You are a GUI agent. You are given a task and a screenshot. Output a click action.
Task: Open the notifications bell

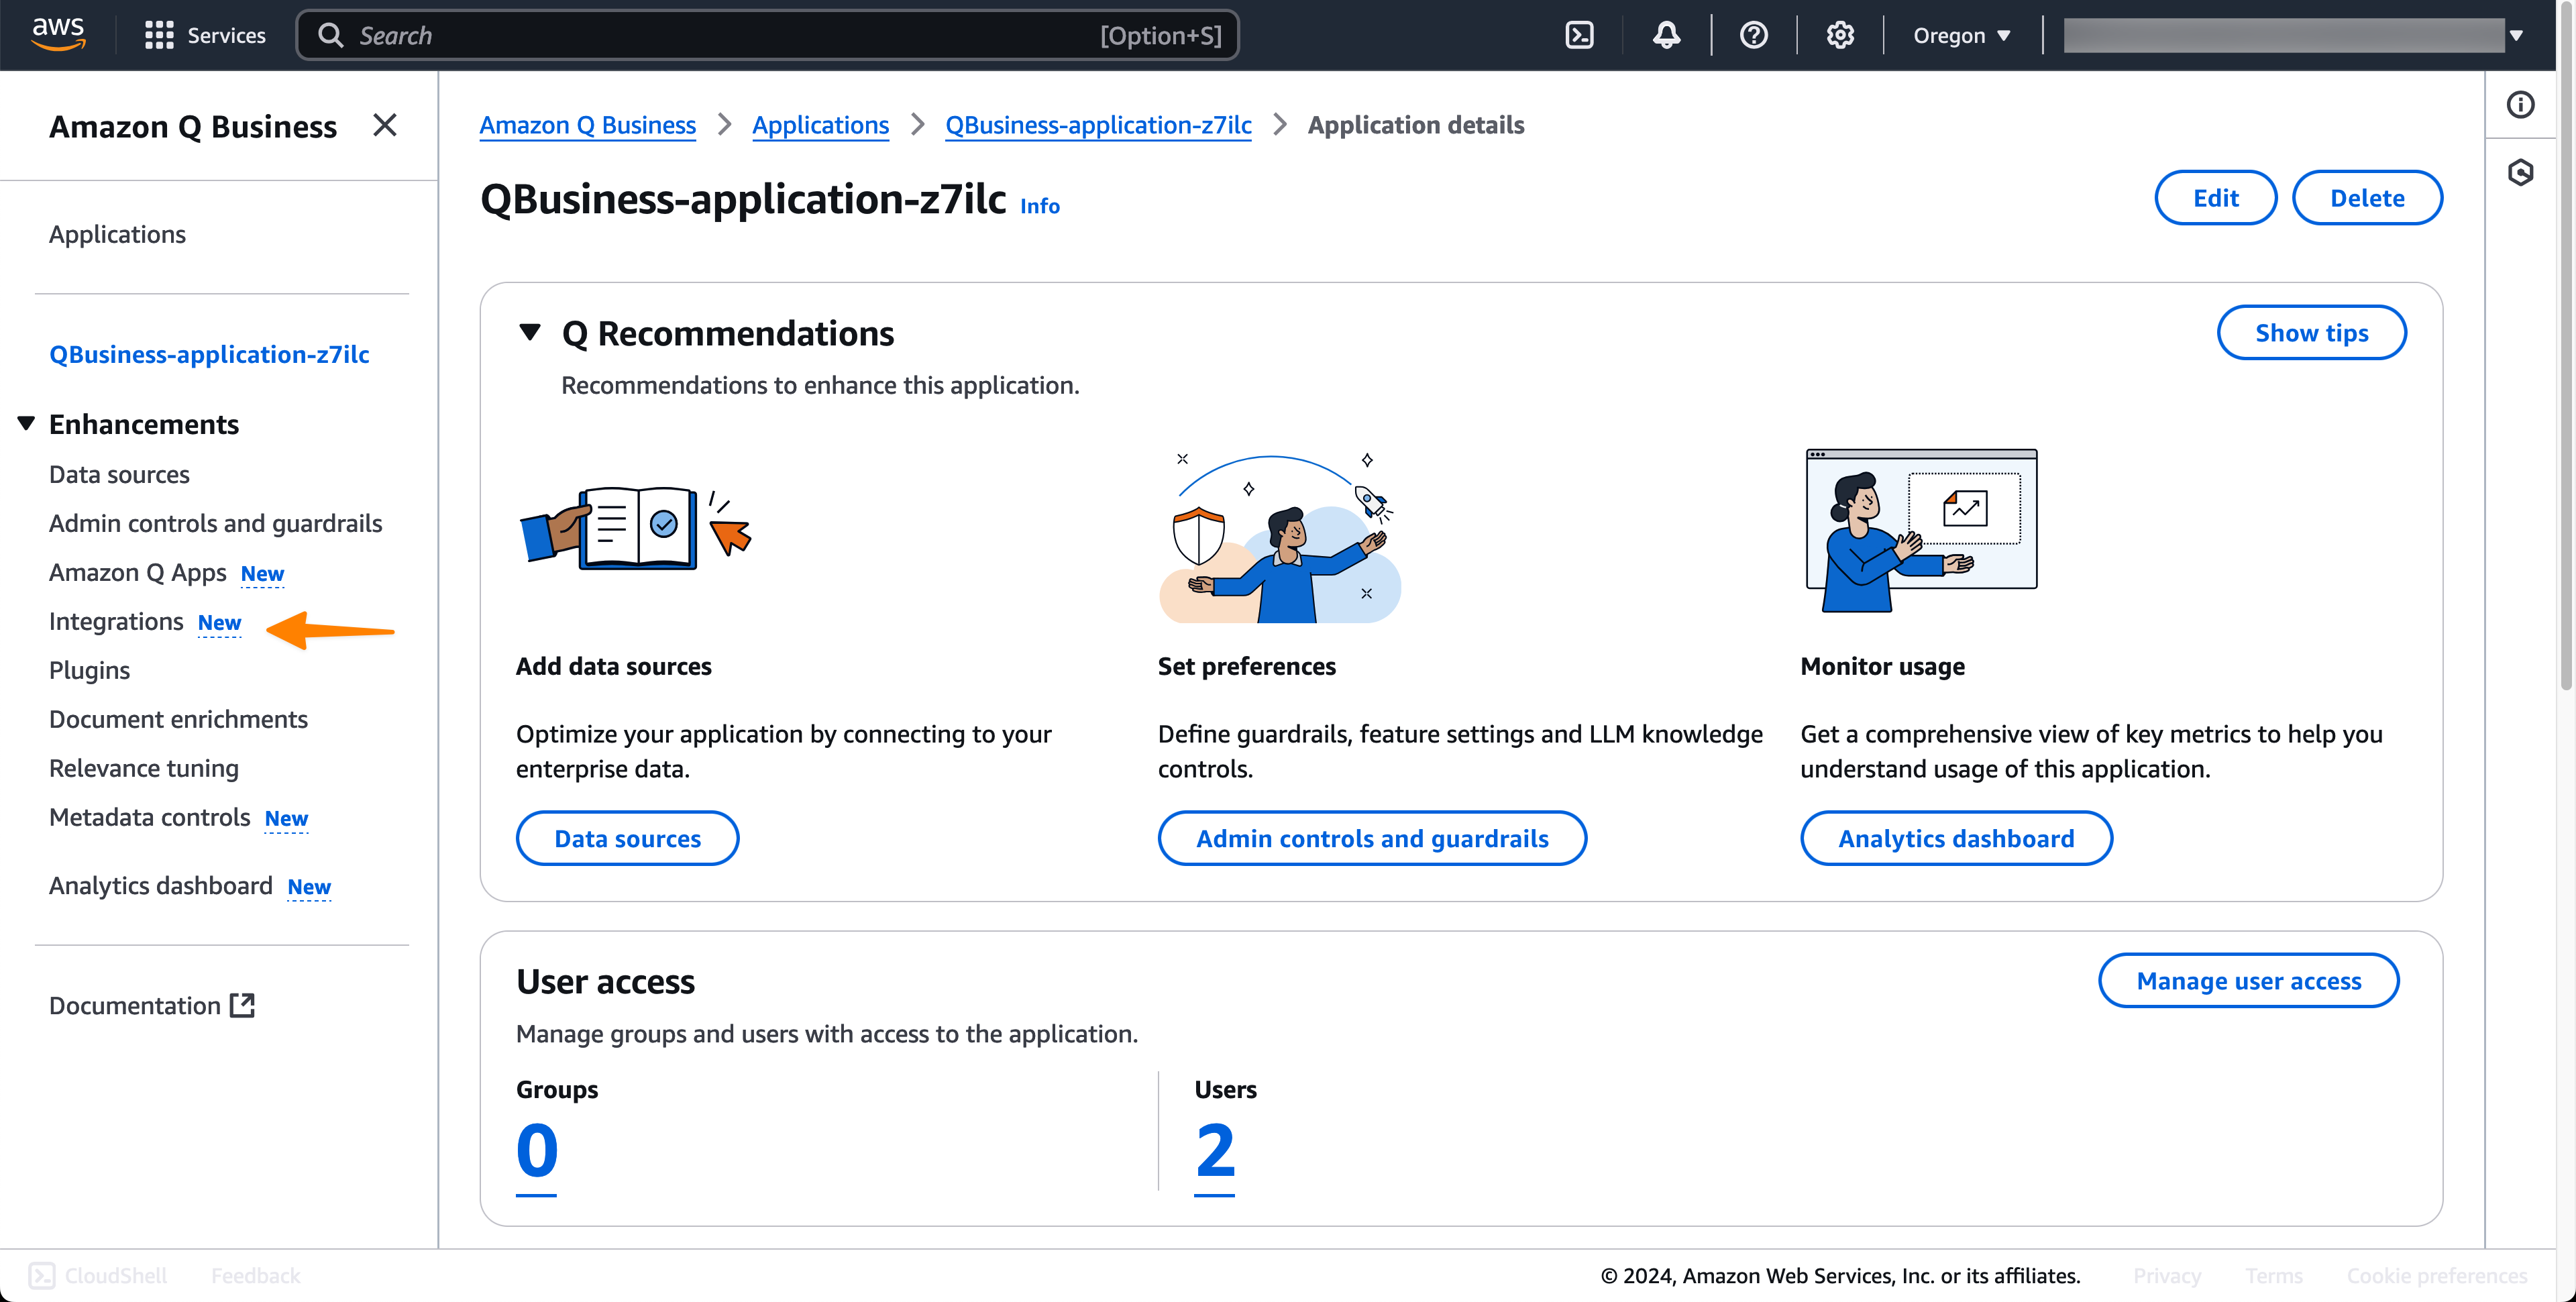click(1666, 35)
